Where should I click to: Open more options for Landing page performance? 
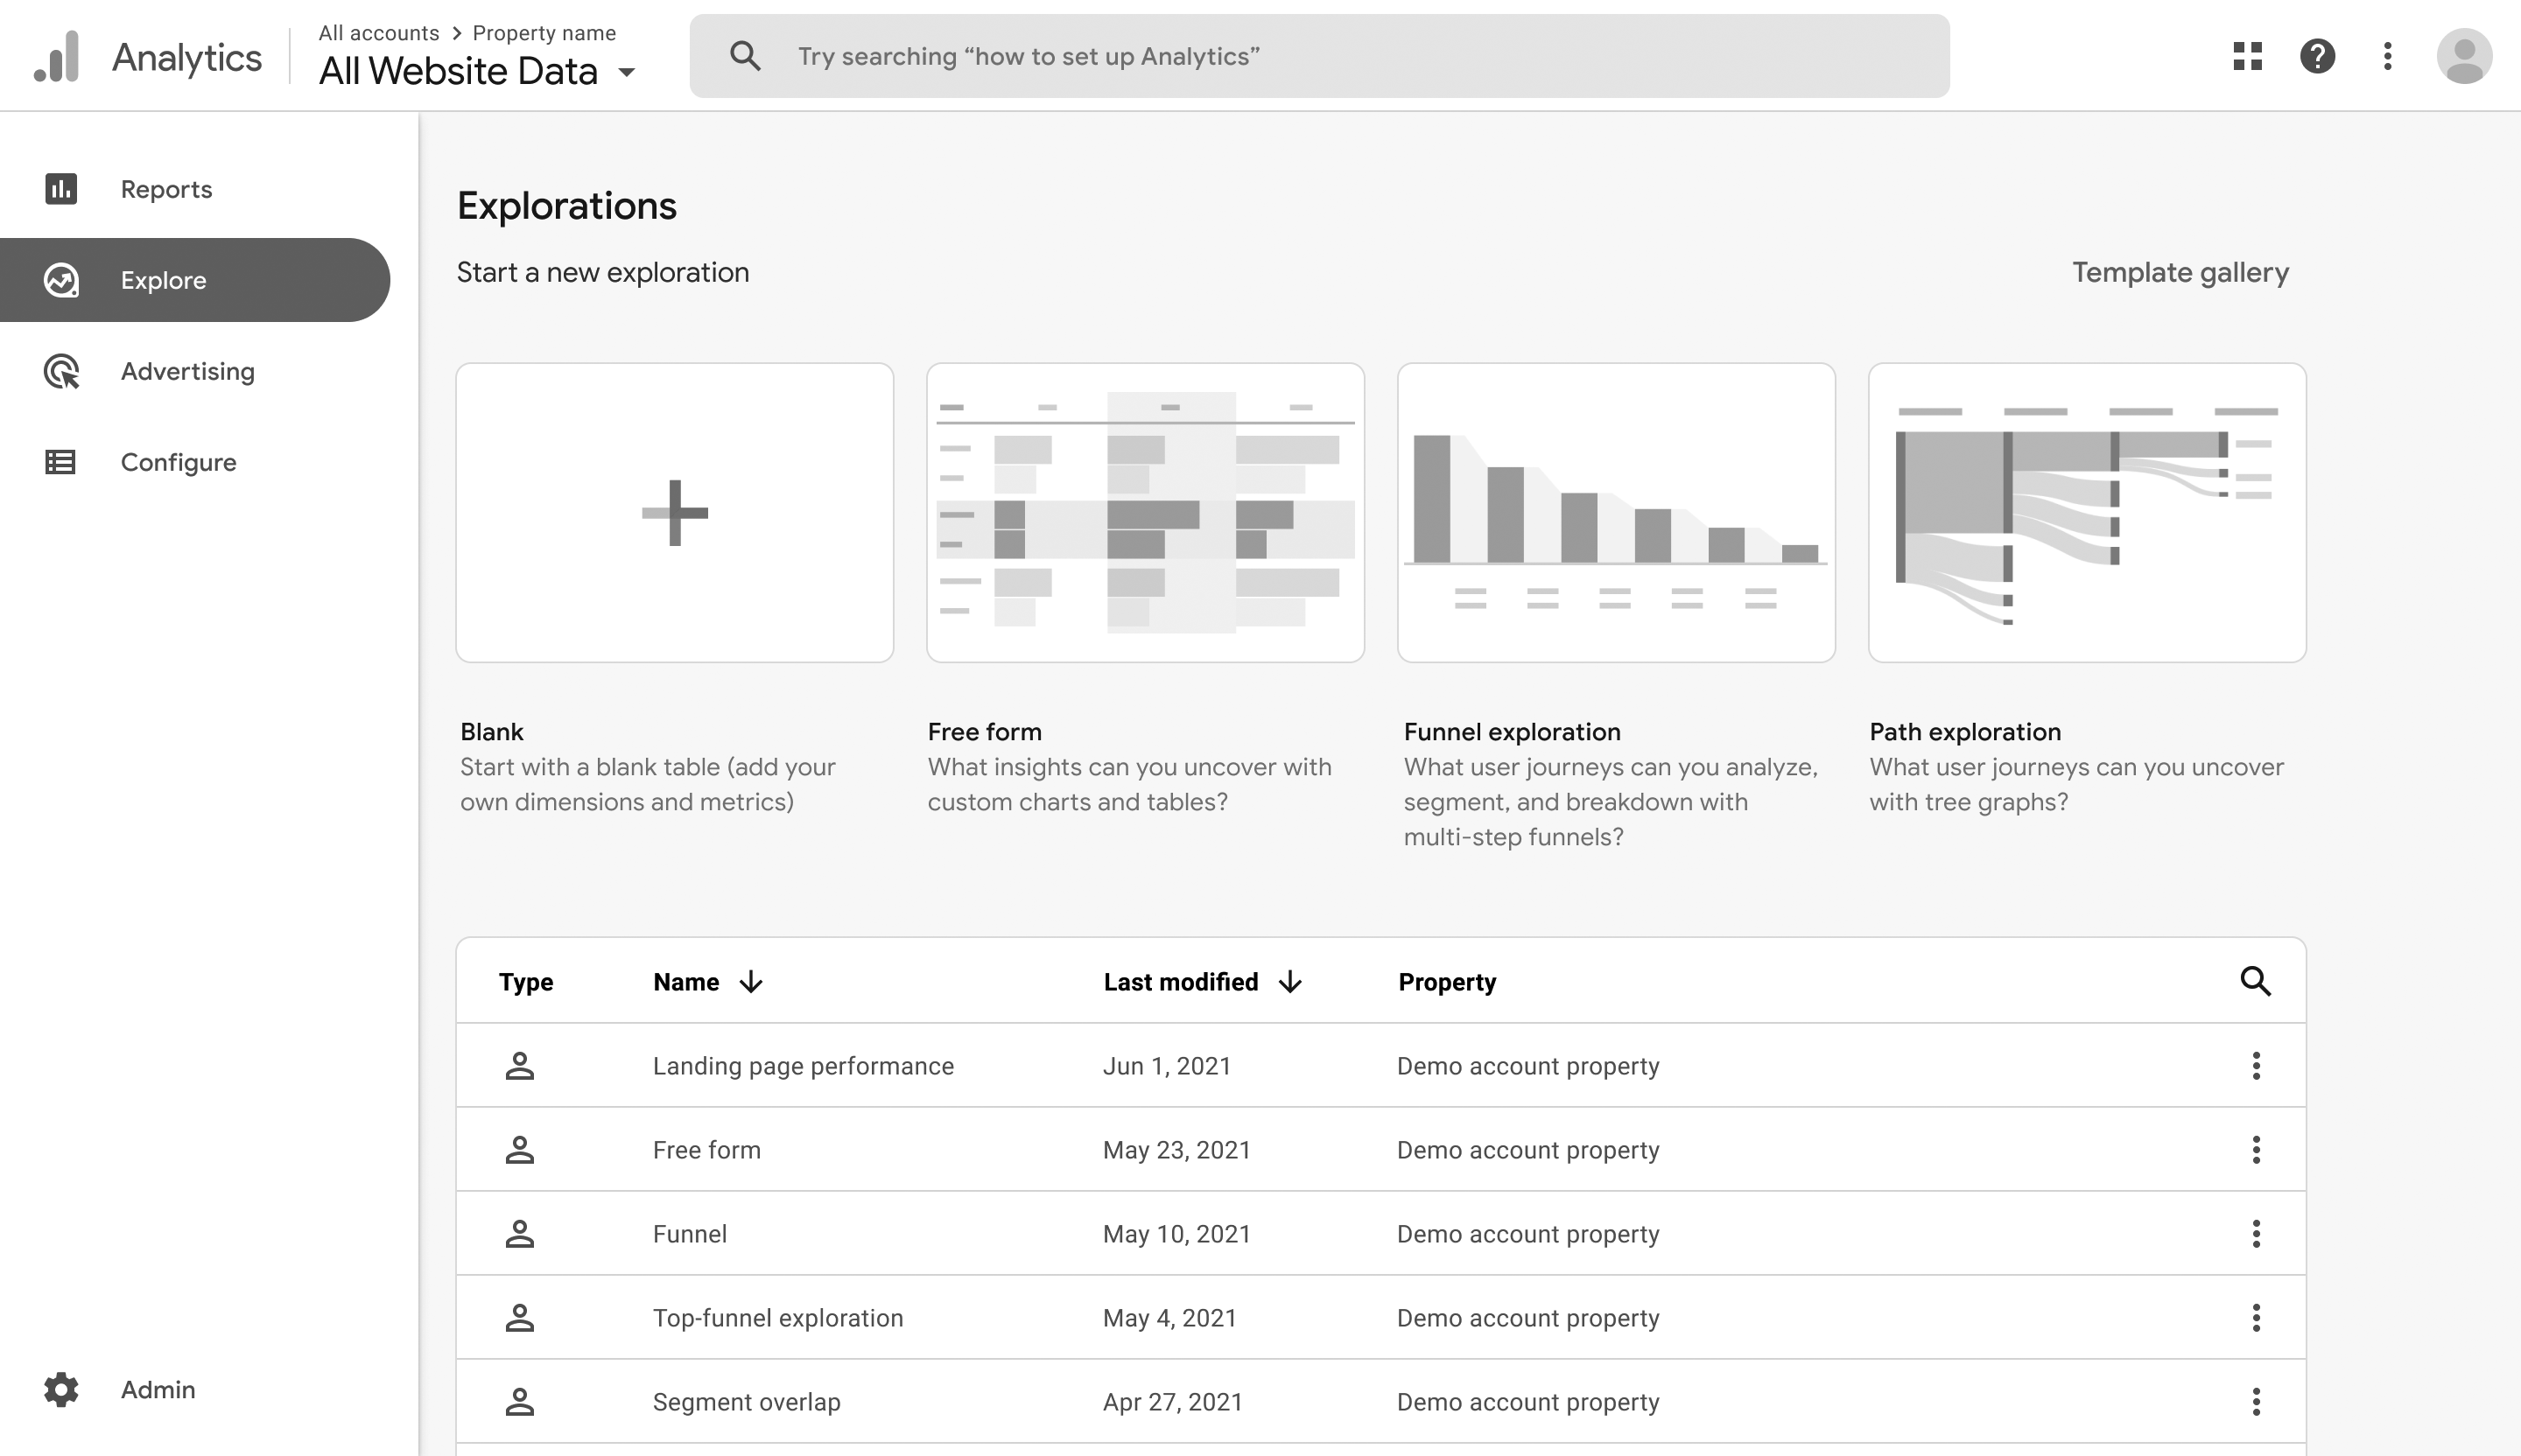2256,1066
